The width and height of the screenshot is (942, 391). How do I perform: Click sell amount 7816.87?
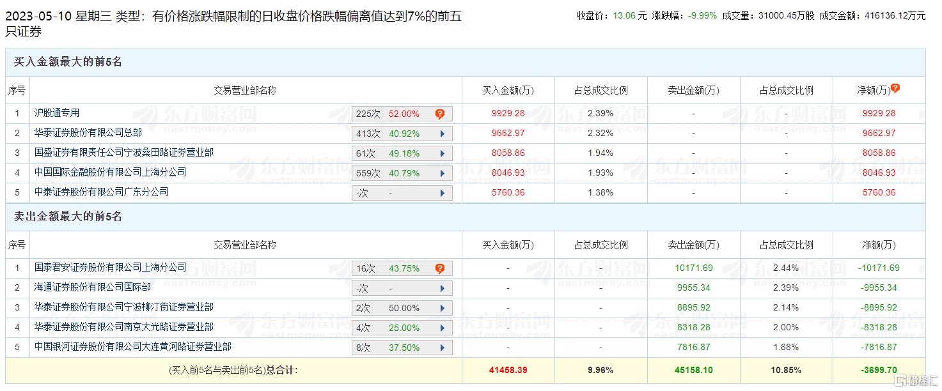point(694,348)
